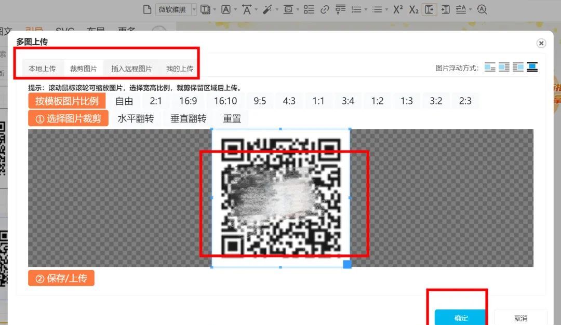
Task: Expand the bulleted list style arrow
Action: pos(386,10)
